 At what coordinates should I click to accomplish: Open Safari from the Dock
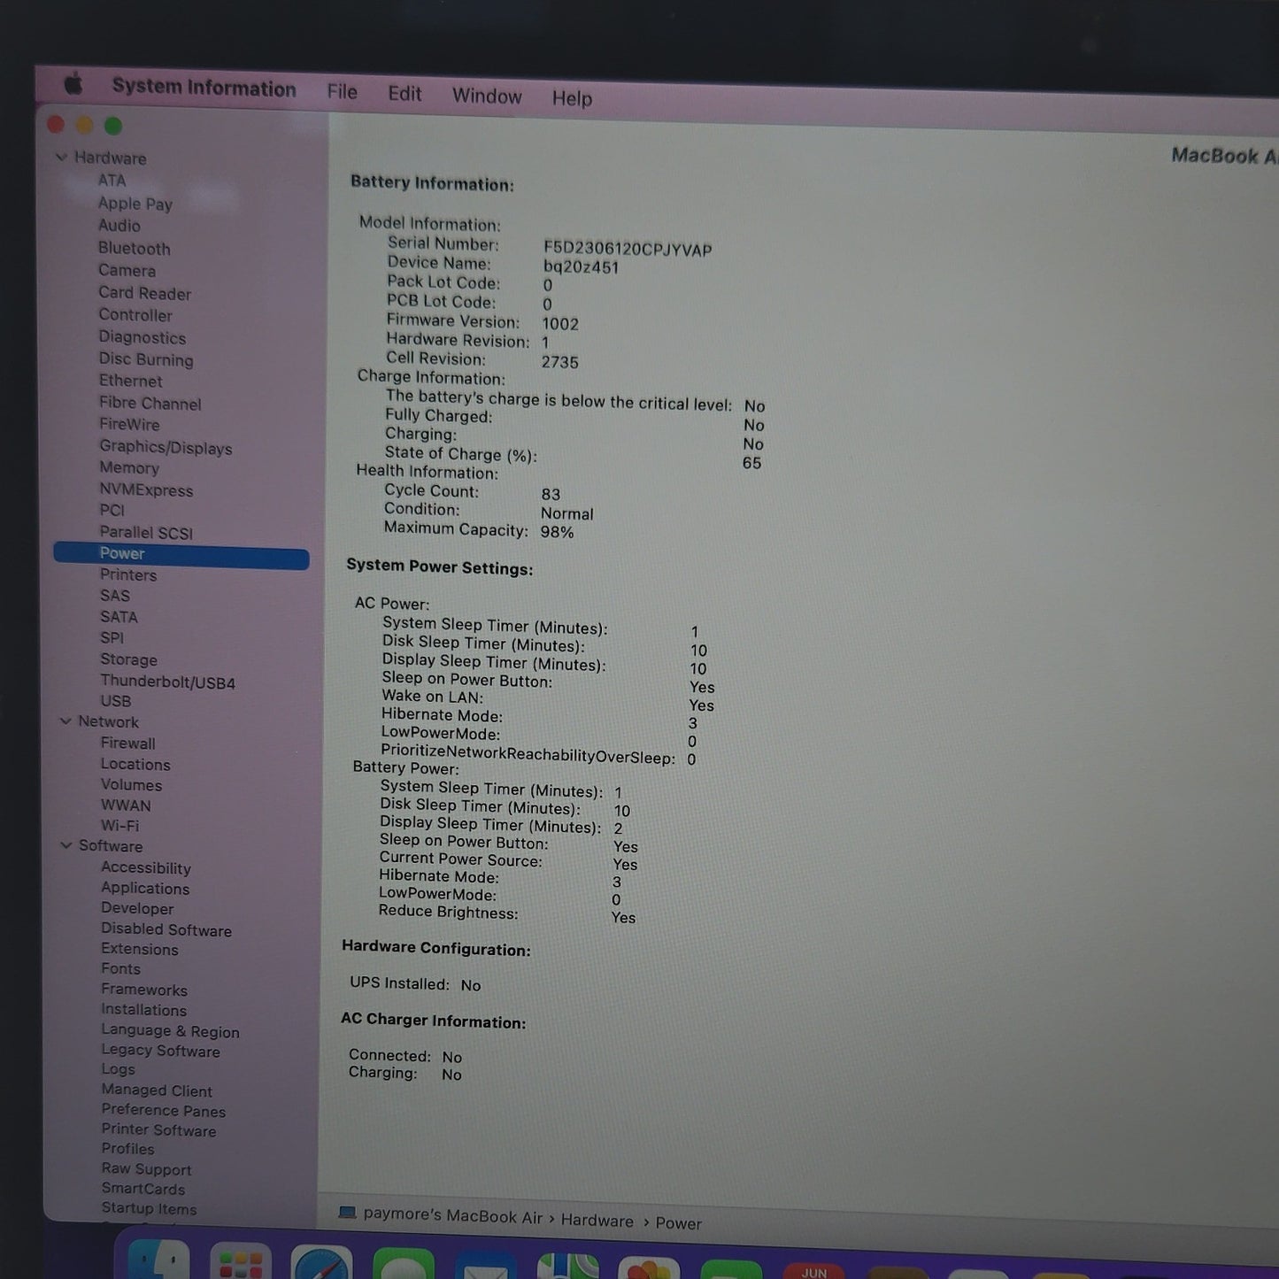pos(322,1264)
